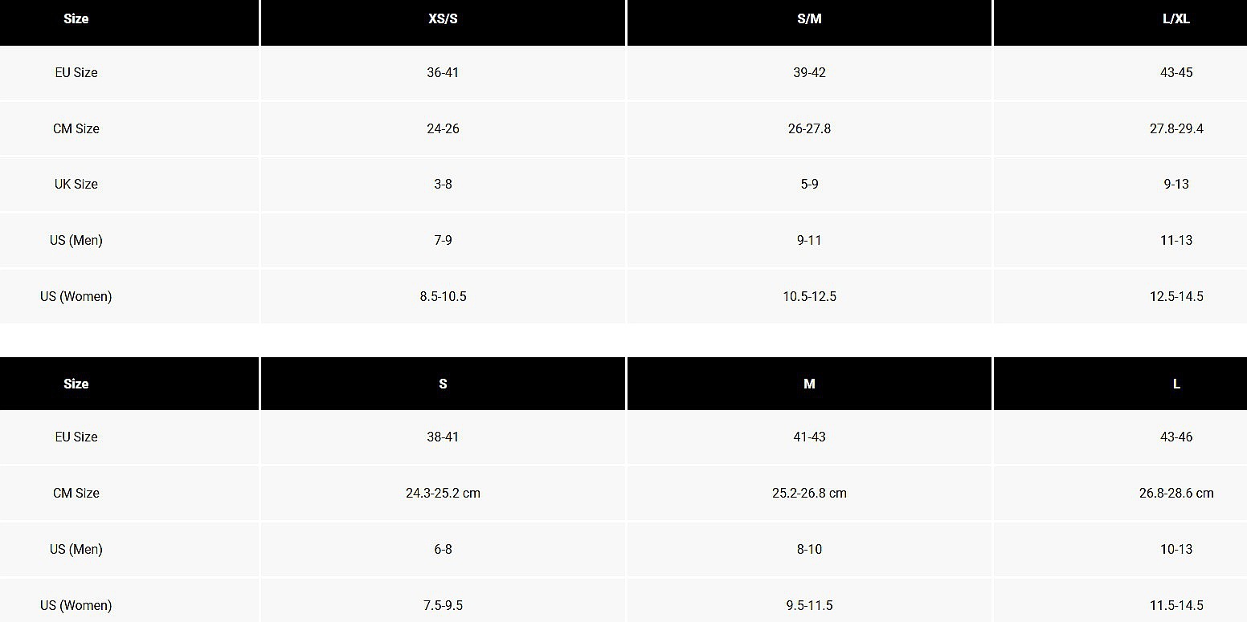Click the L/XL column header
The height and width of the screenshot is (622, 1247).
pos(1175,19)
